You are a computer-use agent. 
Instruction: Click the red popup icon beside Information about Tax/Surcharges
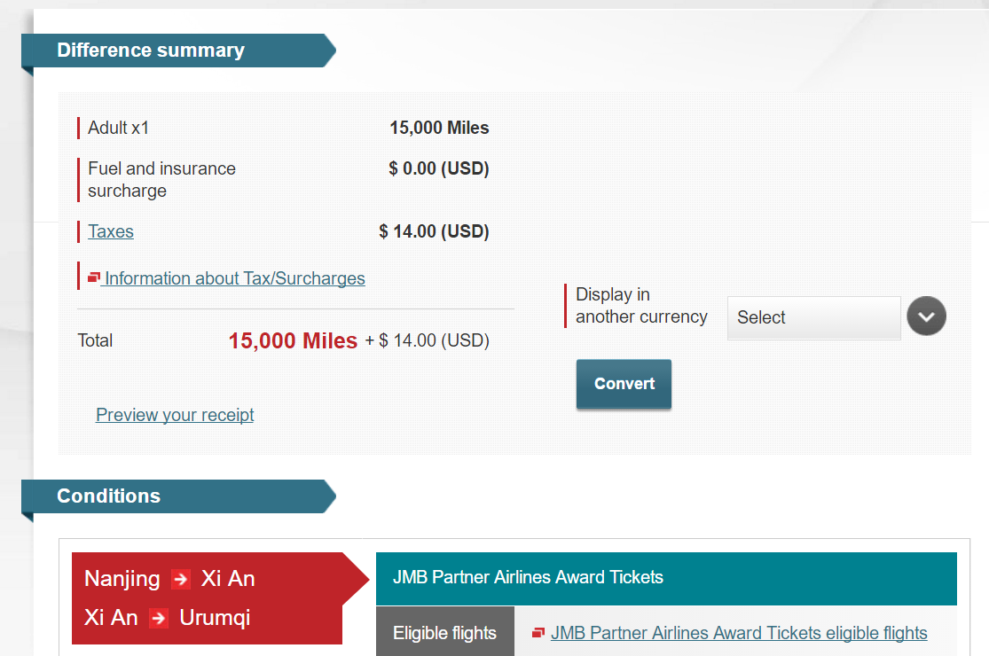tap(94, 277)
